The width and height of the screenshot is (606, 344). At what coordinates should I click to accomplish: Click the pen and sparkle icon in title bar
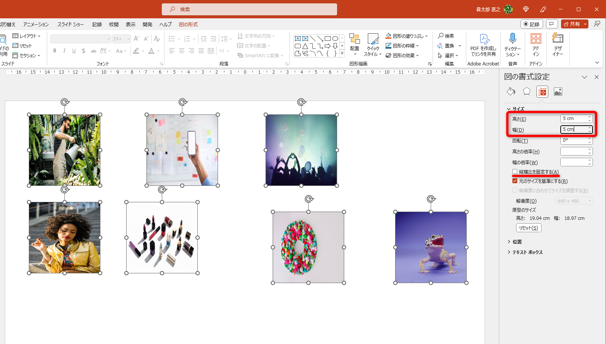(x=543, y=9)
